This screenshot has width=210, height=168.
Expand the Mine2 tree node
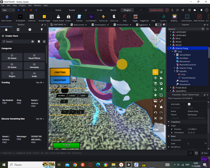coord(171,42)
